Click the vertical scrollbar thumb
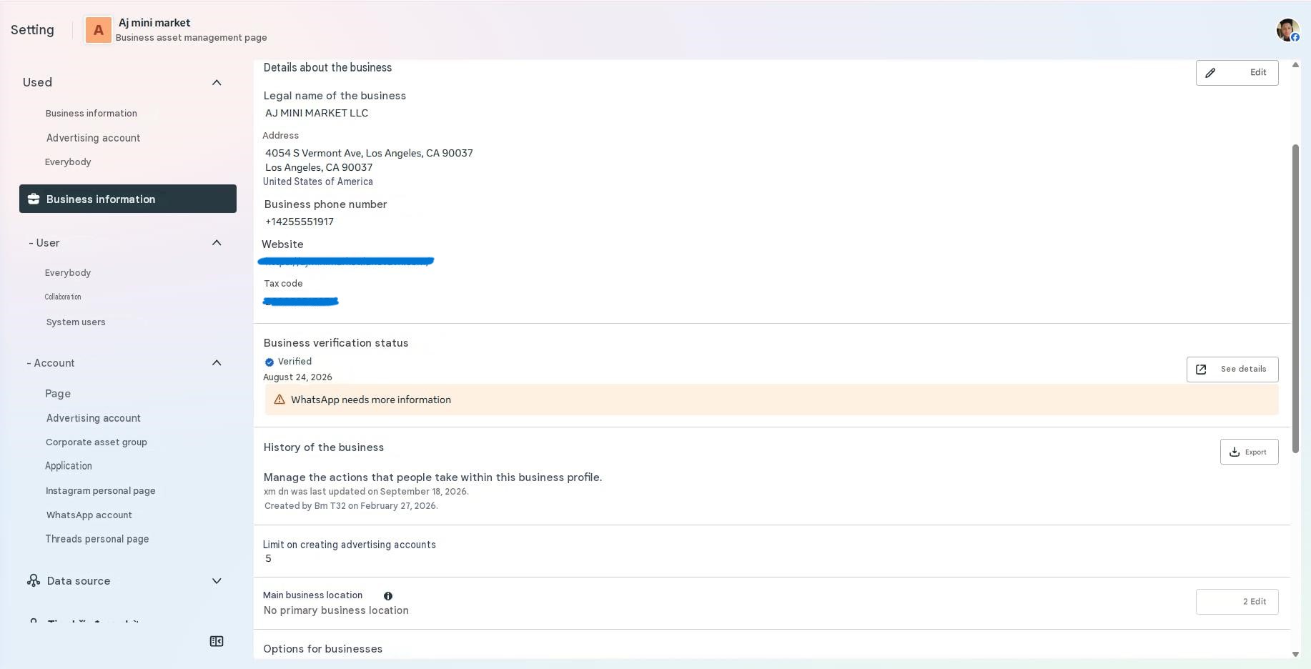The width and height of the screenshot is (1311, 669). click(1295, 298)
